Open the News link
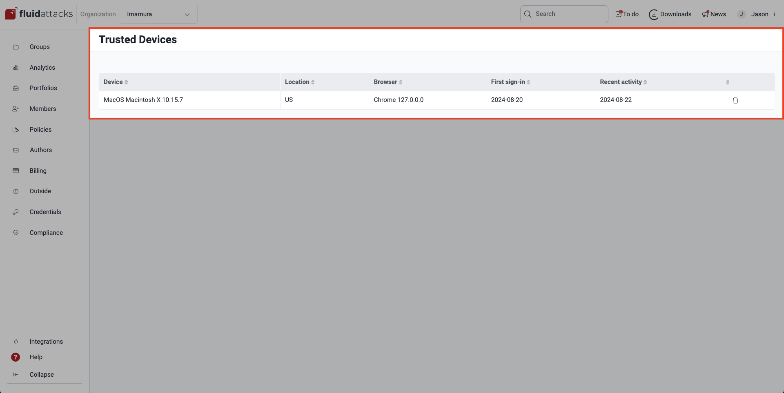The width and height of the screenshot is (784, 393). pos(714,14)
